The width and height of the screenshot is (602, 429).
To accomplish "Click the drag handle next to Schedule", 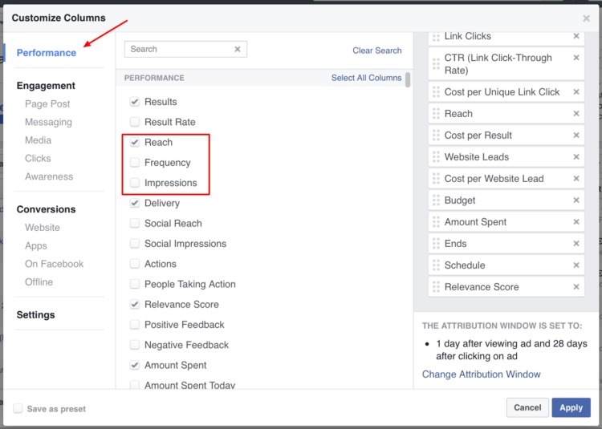I will point(436,265).
